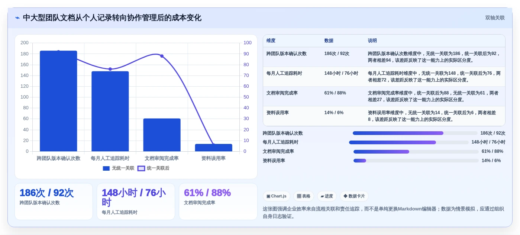Select the 跨团队版本确认次数 bar in chart

(x=58, y=101)
